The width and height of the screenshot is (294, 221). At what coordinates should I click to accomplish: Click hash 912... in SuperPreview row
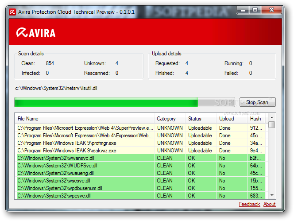point(256,128)
